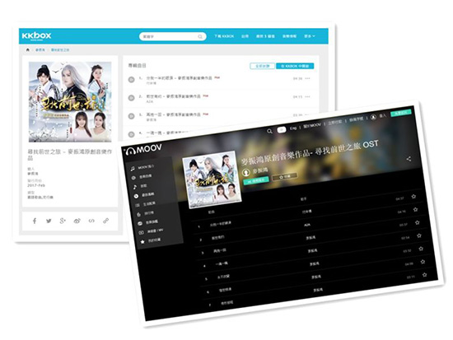Share album via Google Plus icon
The height and width of the screenshot is (340, 453).
click(63, 221)
